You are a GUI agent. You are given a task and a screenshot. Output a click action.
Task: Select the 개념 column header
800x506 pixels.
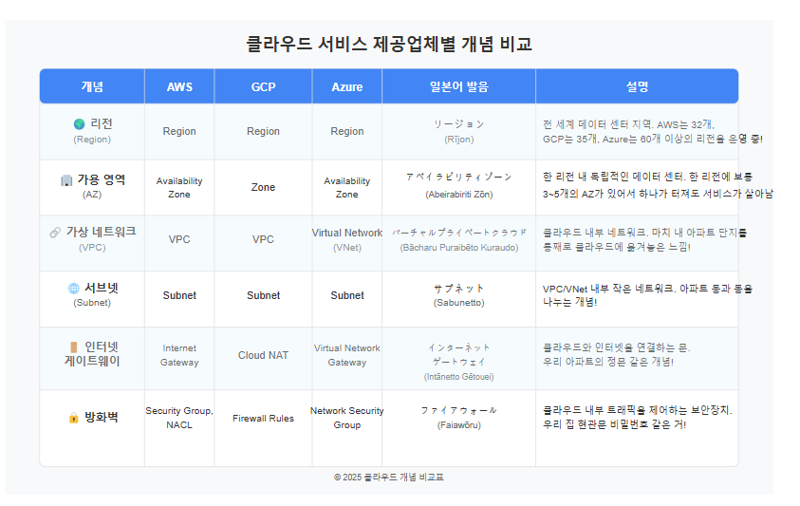92,86
